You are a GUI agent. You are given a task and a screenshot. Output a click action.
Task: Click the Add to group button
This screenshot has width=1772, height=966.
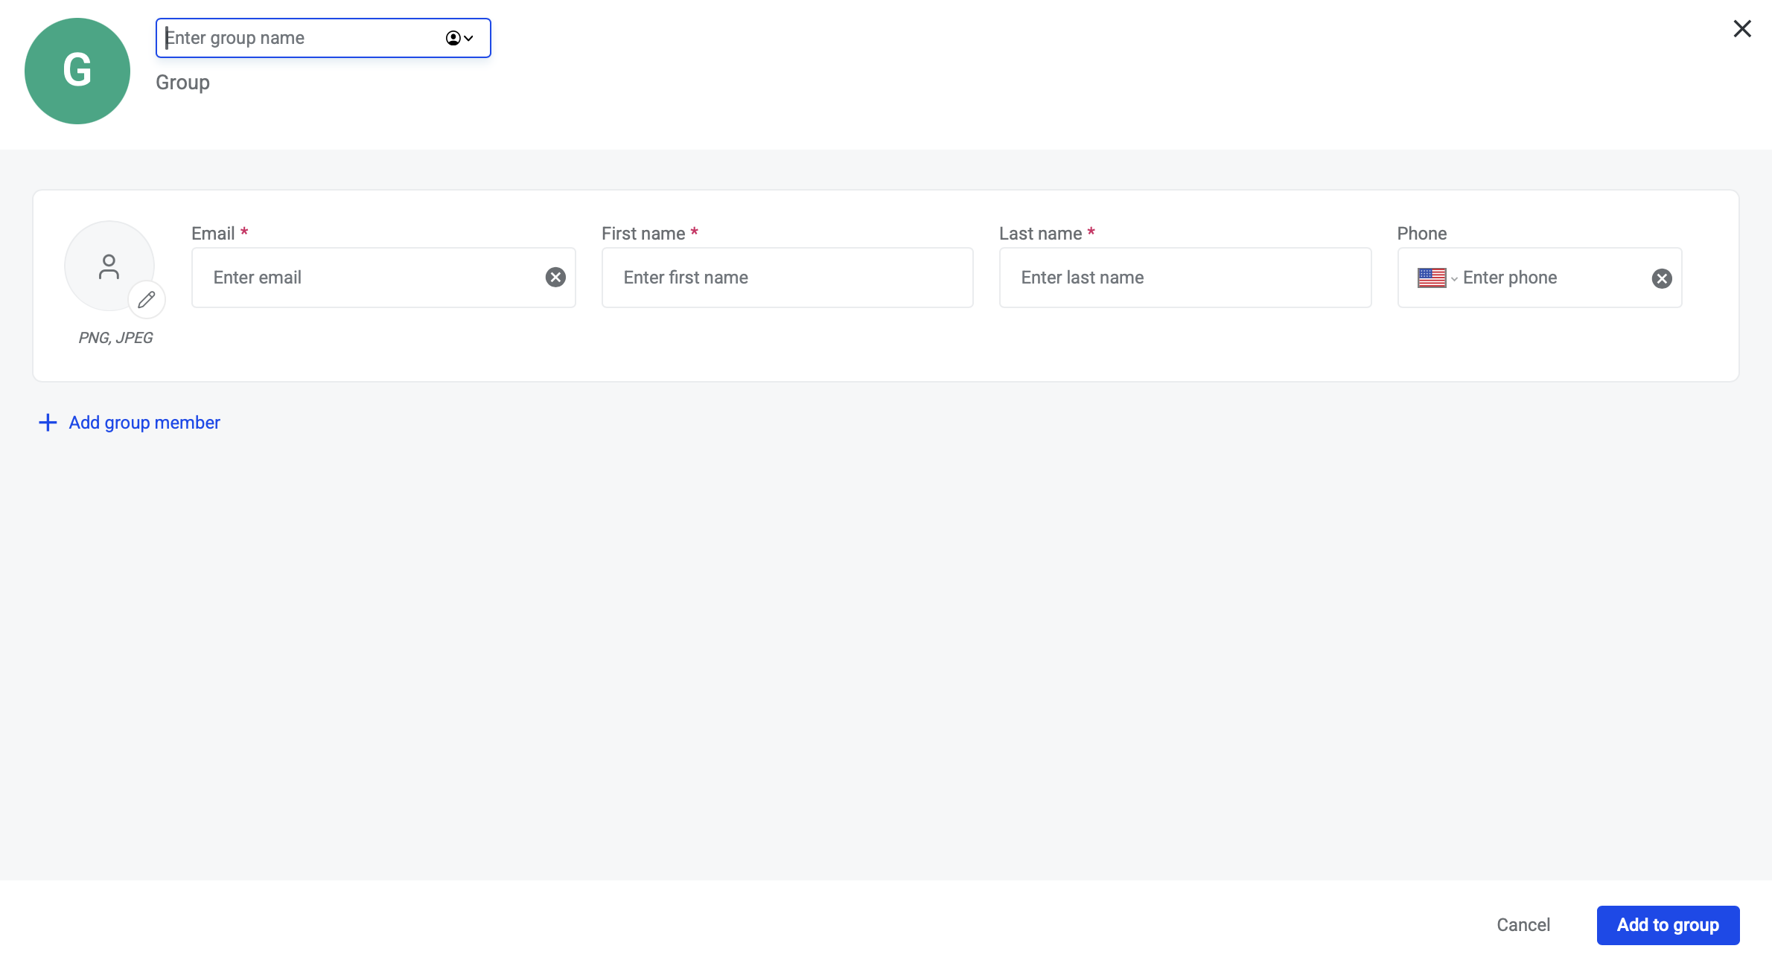(x=1668, y=925)
